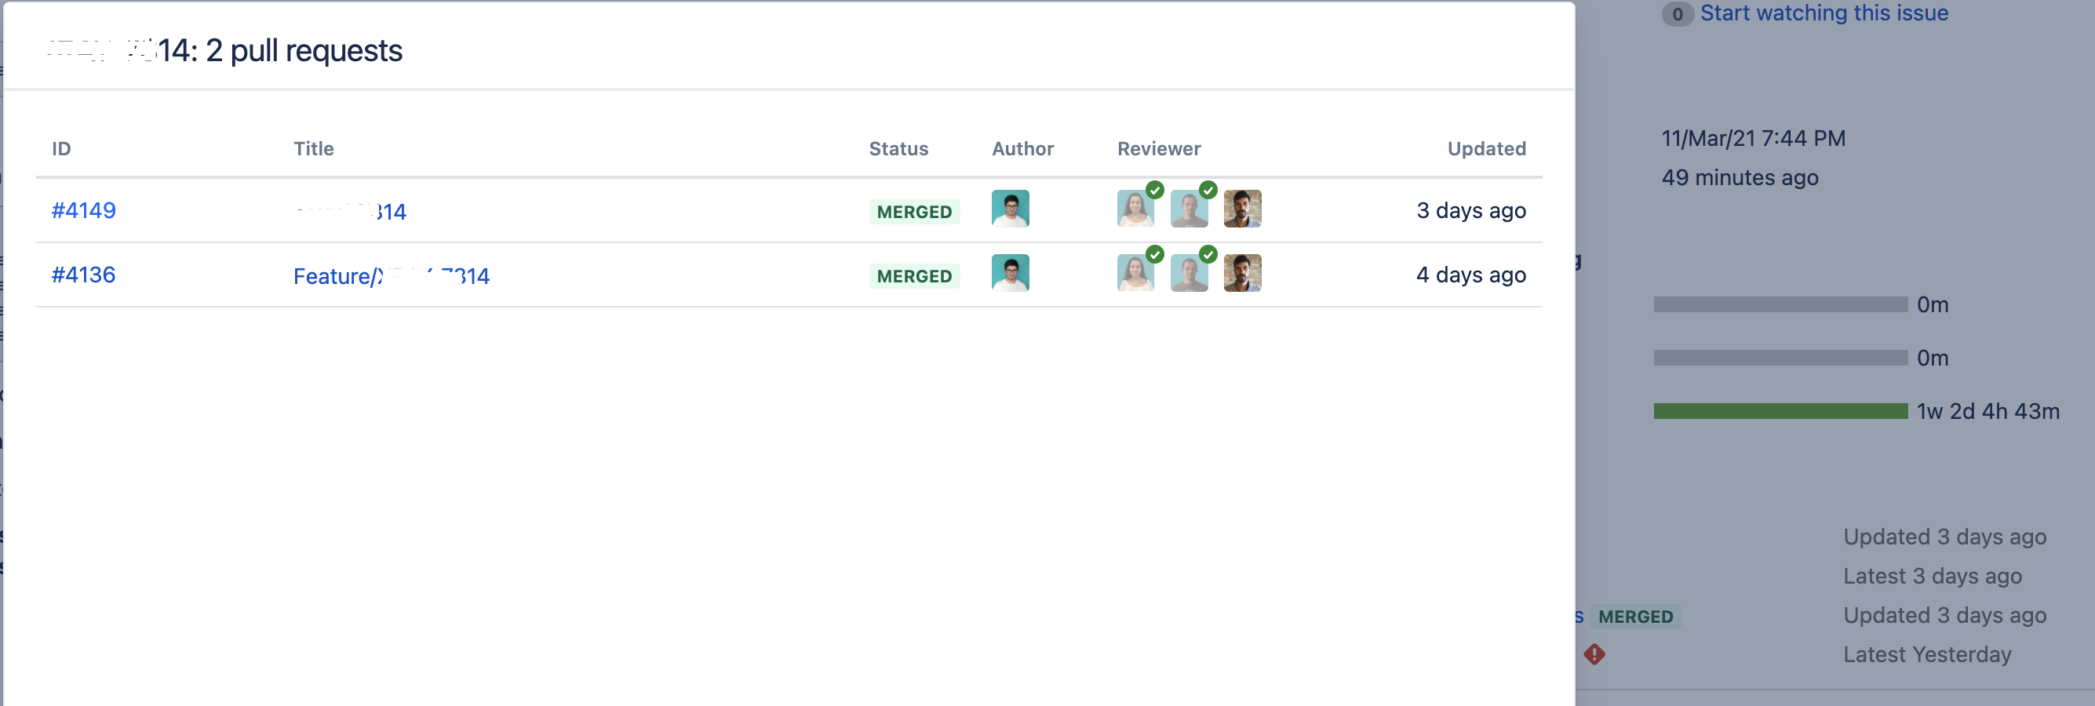Click the author avatar for #4149
Image resolution: width=2095 pixels, height=706 pixels.
pyautogui.click(x=1010, y=209)
